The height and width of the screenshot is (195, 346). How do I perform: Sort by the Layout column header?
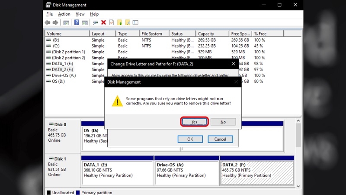click(103, 34)
